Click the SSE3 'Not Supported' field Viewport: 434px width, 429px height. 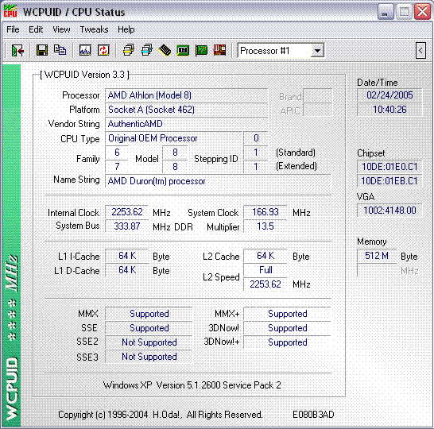149,357
